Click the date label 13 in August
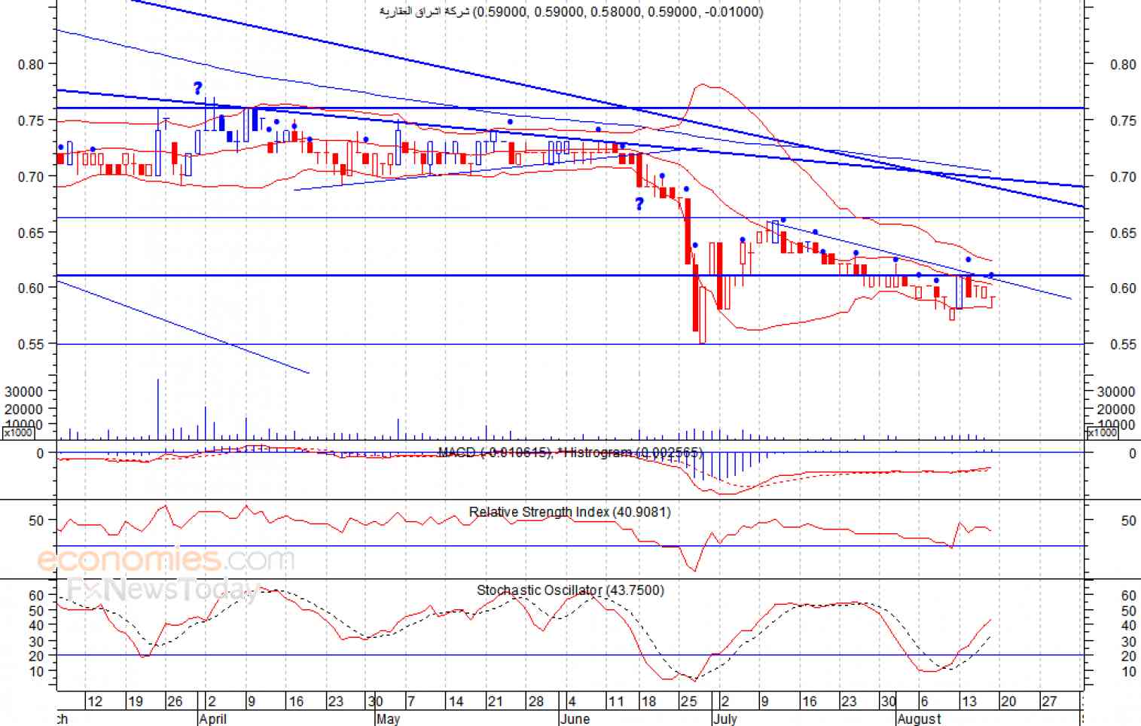1141x726 pixels. tap(969, 701)
